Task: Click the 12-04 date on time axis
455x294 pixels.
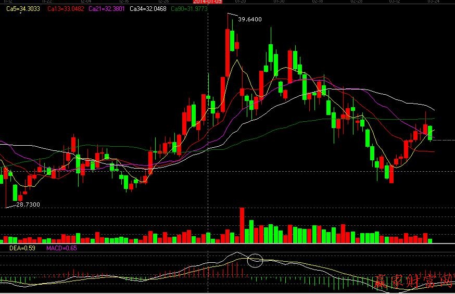Action: 85,2
